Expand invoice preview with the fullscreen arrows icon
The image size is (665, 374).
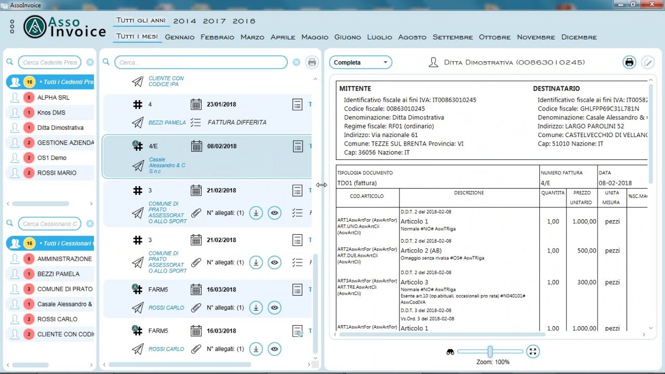coord(533,351)
